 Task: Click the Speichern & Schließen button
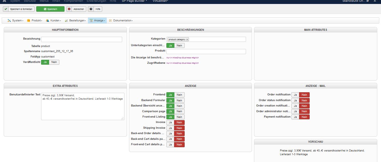[x=19, y=9]
